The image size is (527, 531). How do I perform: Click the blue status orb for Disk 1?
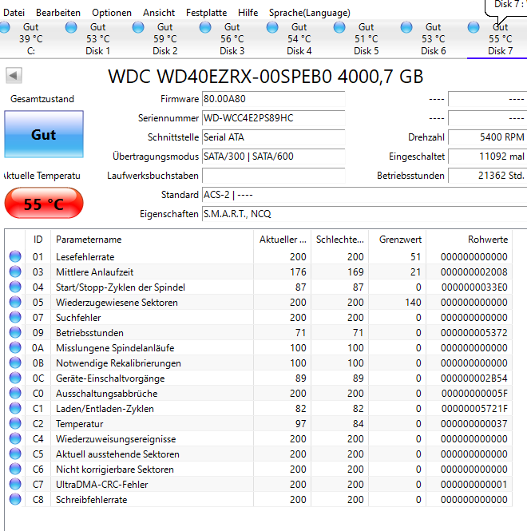click(x=71, y=27)
